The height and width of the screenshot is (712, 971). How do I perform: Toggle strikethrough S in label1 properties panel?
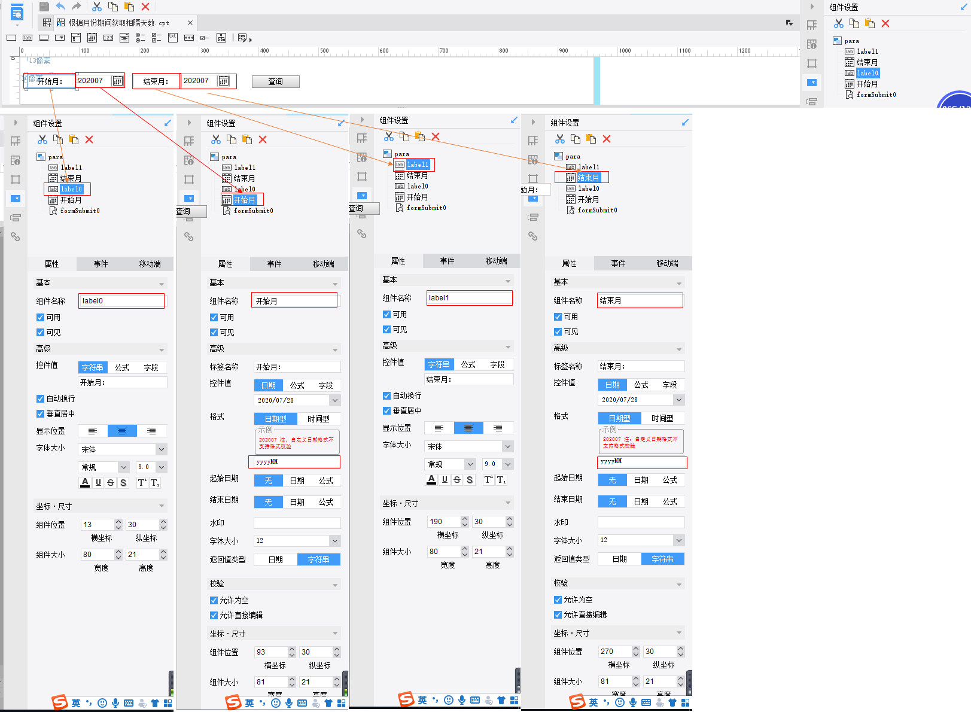(457, 480)
